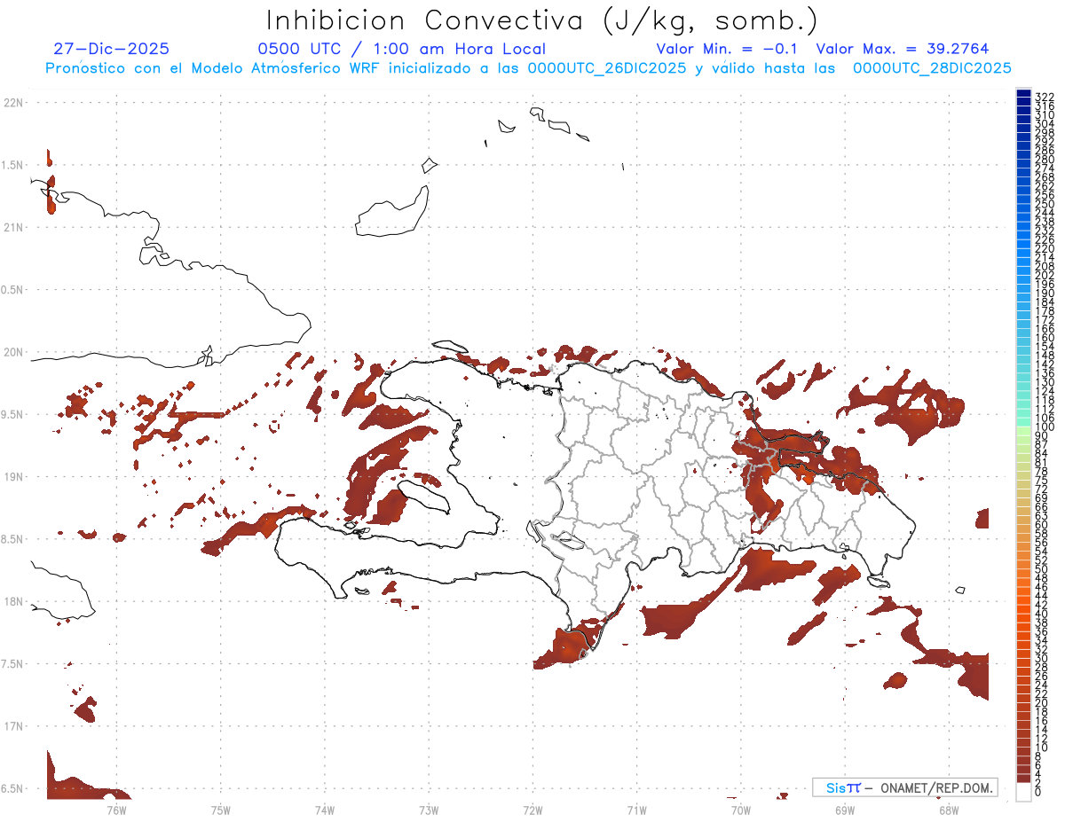Click the '68W' longitude label

(x=948, y=810)
